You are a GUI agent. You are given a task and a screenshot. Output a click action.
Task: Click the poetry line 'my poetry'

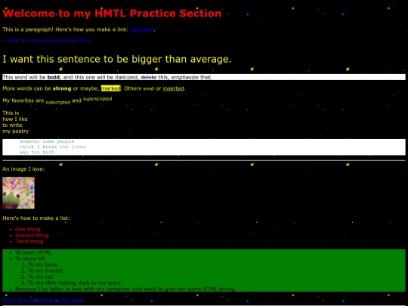[16, 131]
